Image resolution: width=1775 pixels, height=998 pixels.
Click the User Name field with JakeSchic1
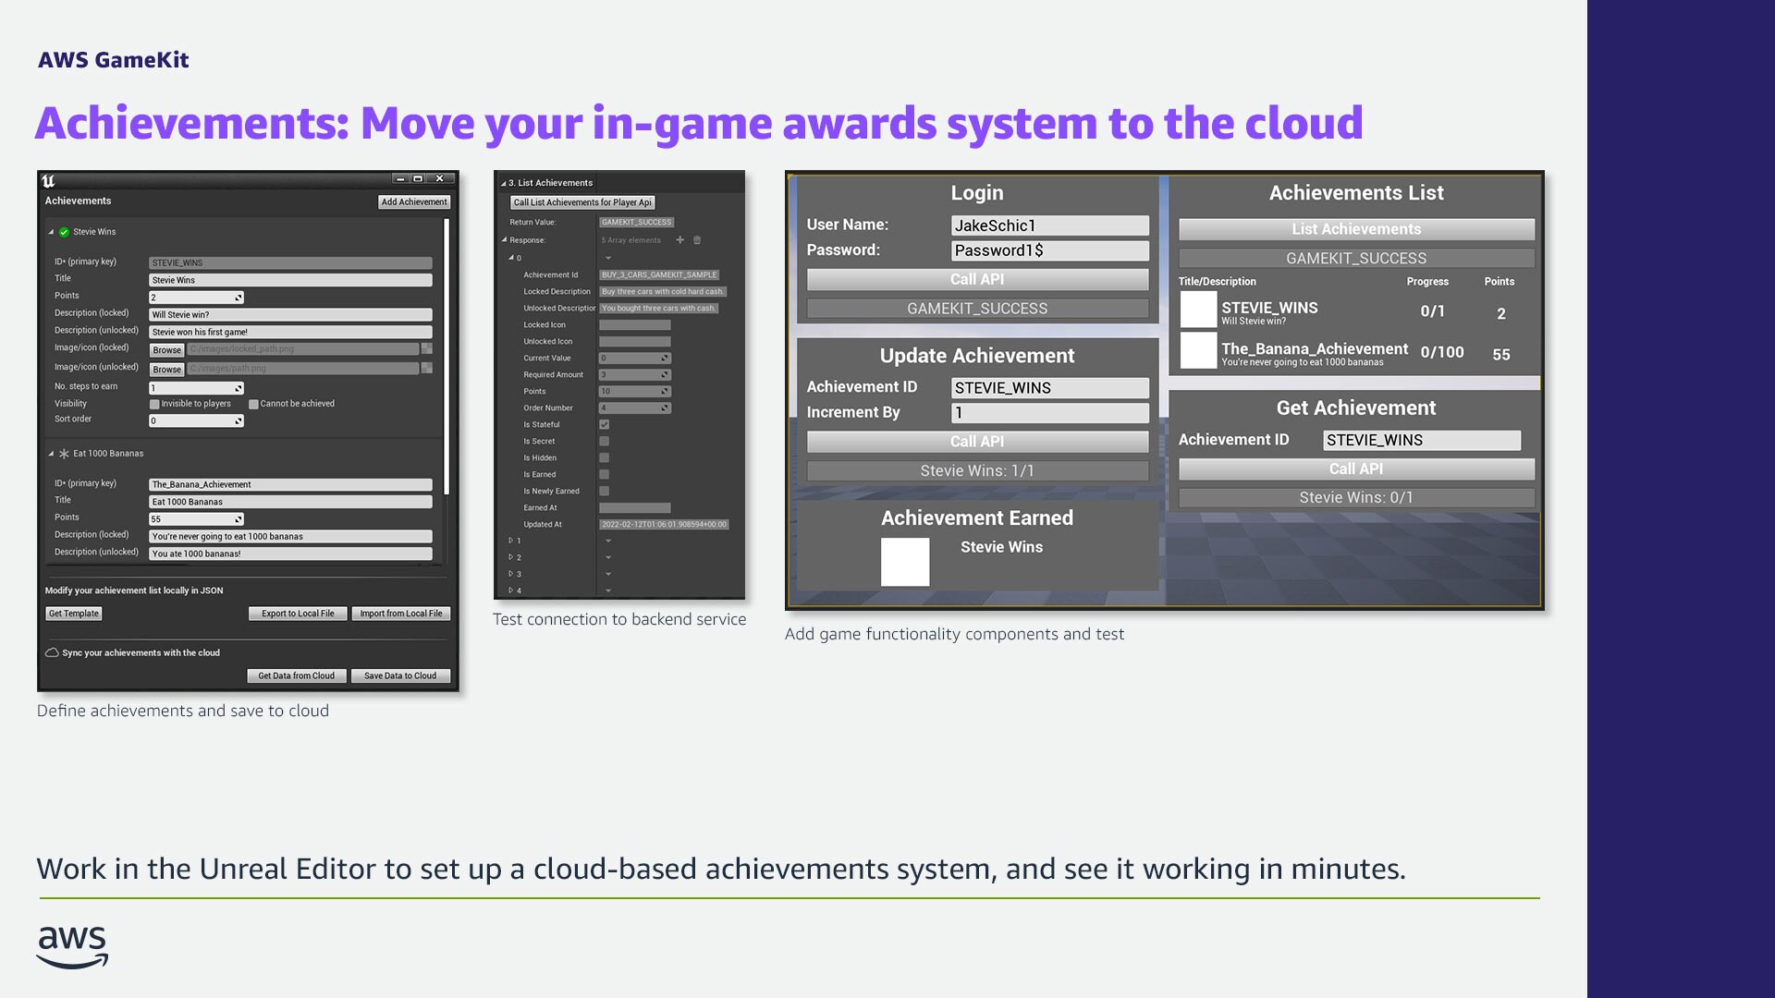1050,225
